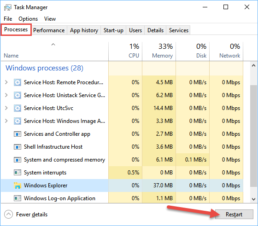Select the System interrupts row
The width and height of the screenshot is (258, 226).
122,173
